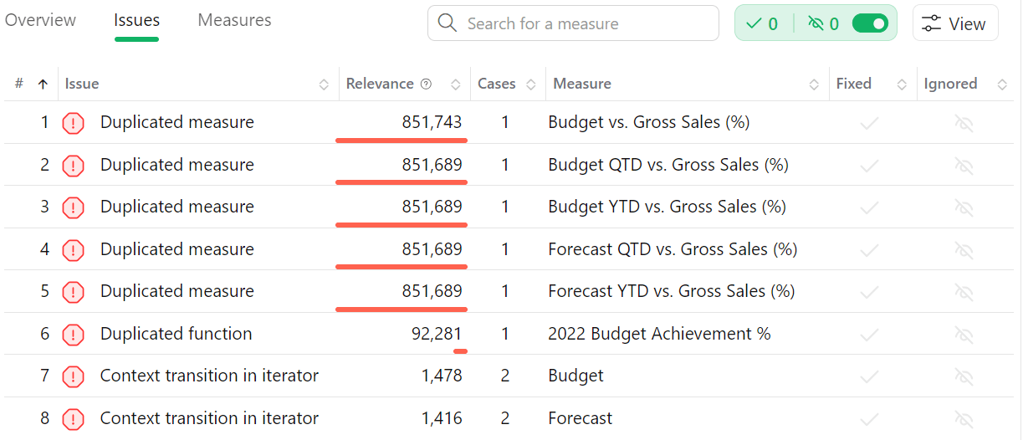Ignore the Budget QTD vs. Gross Sales issue
The width and height of the screenshot is (1023, 440).
pos(964,166)
